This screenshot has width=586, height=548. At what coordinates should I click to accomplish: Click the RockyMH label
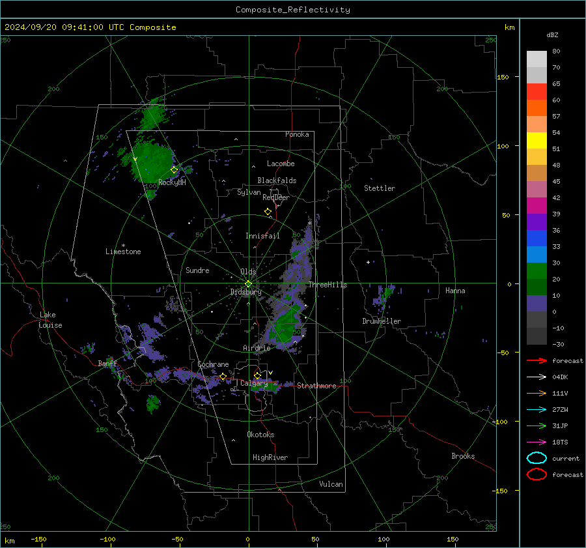click(172, 182)
